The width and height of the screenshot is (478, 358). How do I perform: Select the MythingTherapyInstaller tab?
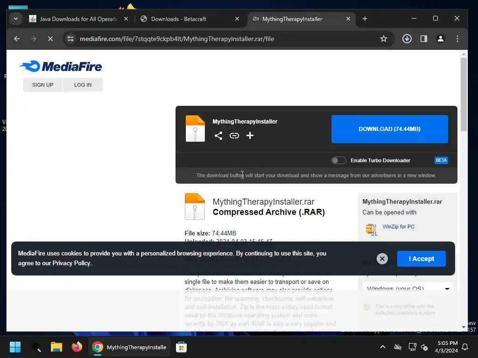302,19
